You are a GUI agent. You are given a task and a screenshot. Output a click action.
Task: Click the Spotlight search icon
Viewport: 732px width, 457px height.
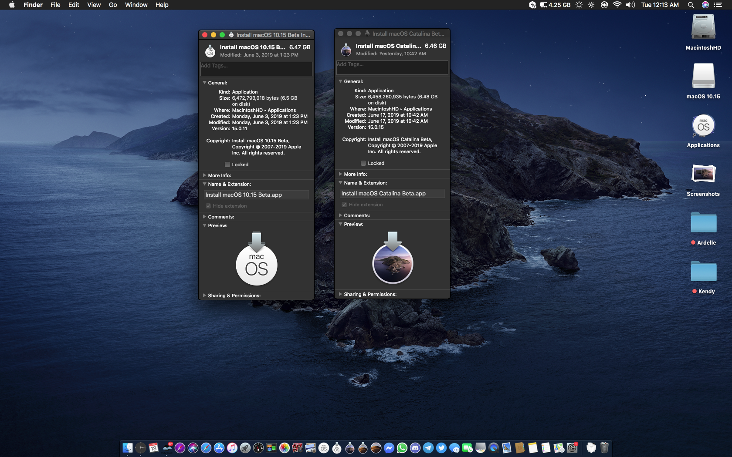691,5
